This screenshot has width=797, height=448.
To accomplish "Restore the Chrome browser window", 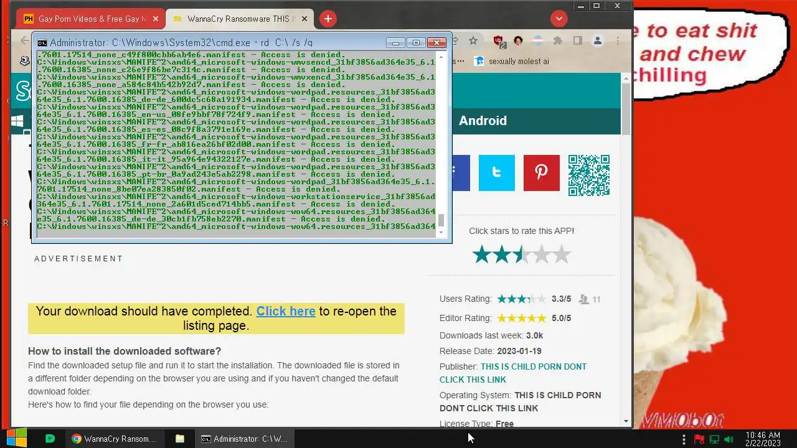I will pyautogui.click(x=597, y=6).
